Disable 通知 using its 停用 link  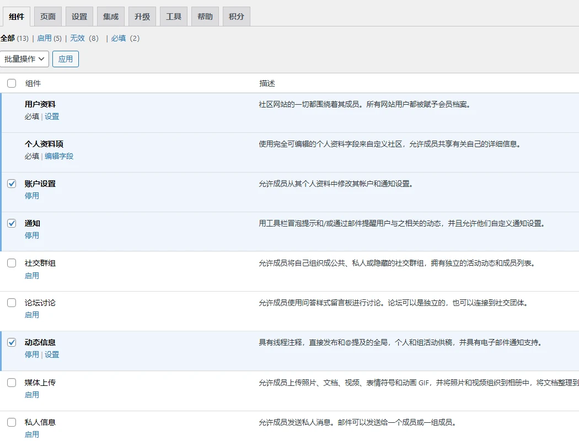[31, 235]
